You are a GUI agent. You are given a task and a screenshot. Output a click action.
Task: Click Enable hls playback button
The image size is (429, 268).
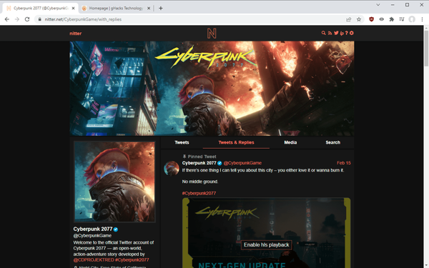(266, 244)
